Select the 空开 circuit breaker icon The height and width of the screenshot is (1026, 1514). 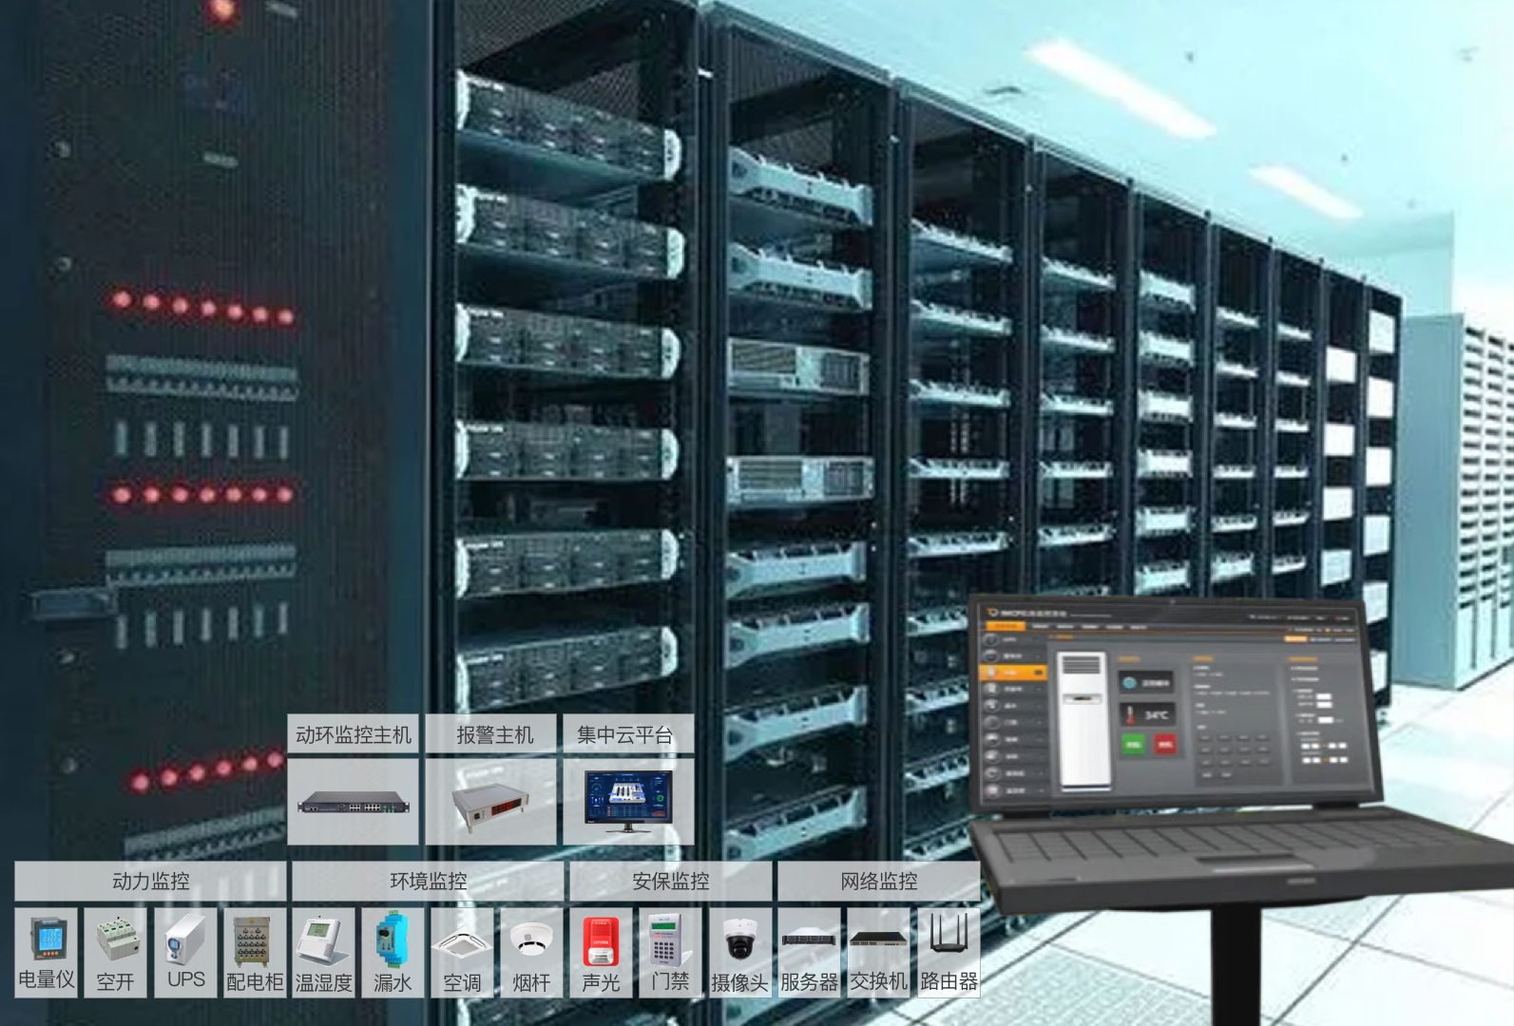116,940
